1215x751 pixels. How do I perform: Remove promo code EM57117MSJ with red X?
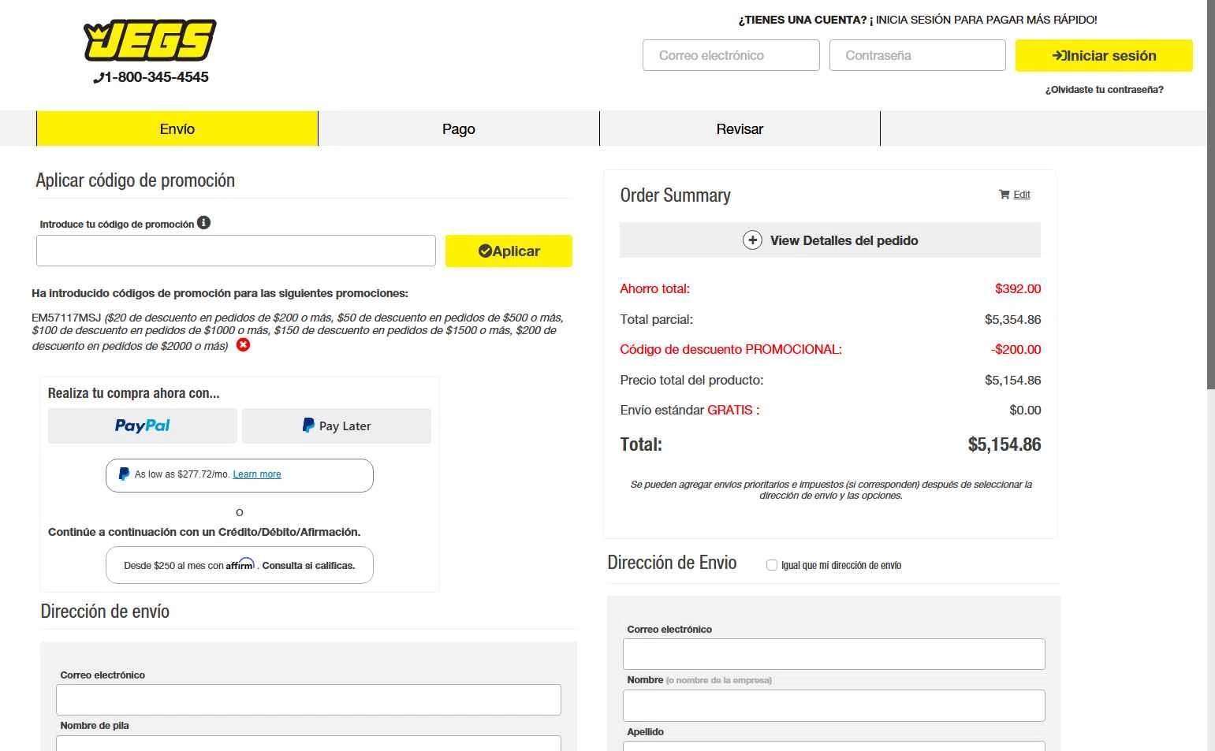tap(244, 345)
